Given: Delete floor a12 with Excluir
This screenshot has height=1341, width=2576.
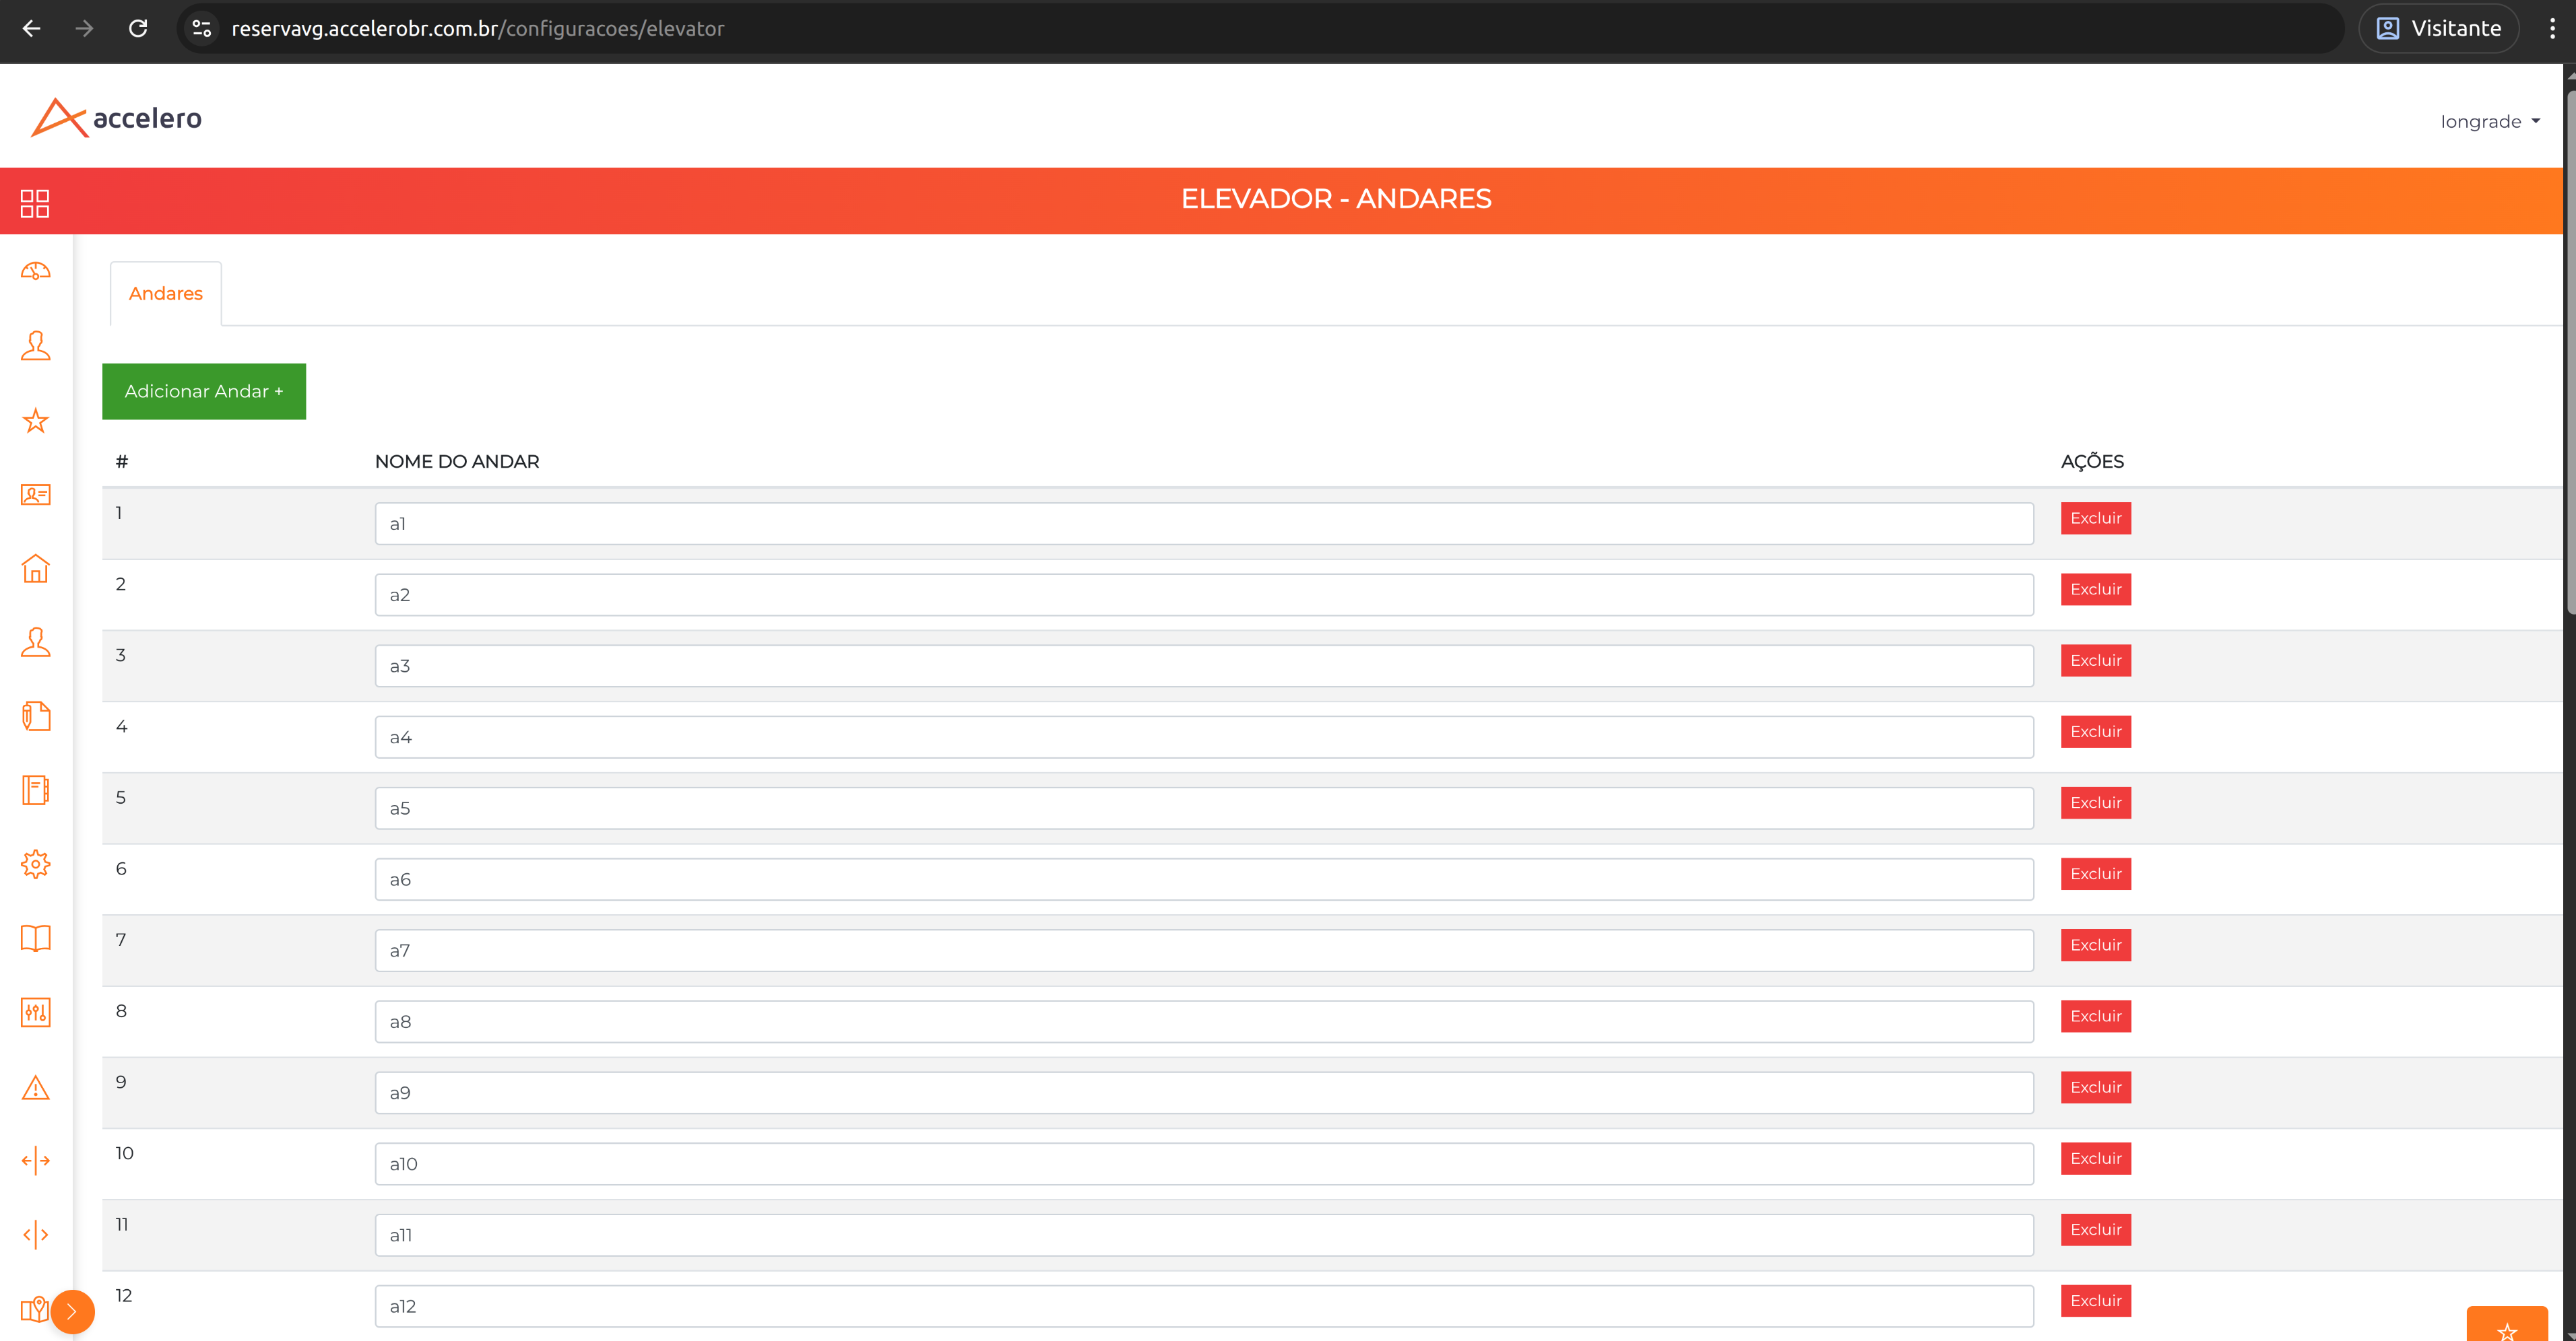Looking at the screenshot, I should pyautogui.click(x=2095, y=1301).
